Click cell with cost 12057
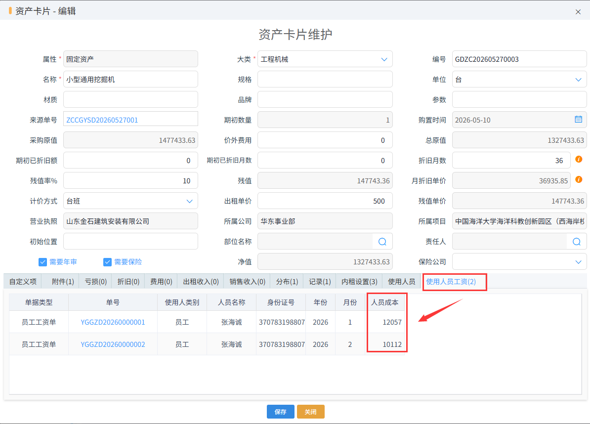This screenshot has height=424, width=590. (x=384, y=322)
